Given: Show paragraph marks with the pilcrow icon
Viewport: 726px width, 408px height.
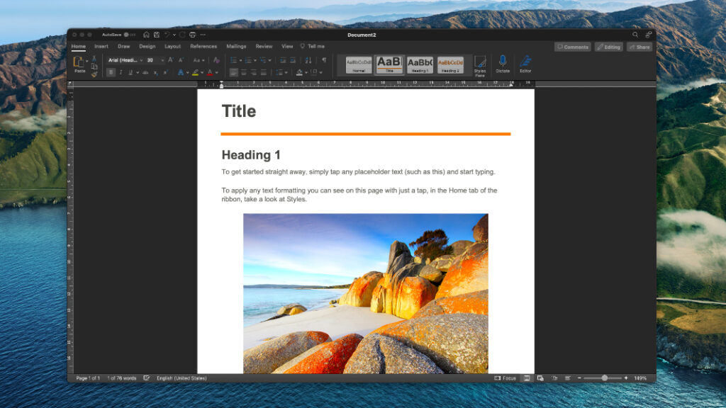Looking at the screenshot, I should coord(323,59).
